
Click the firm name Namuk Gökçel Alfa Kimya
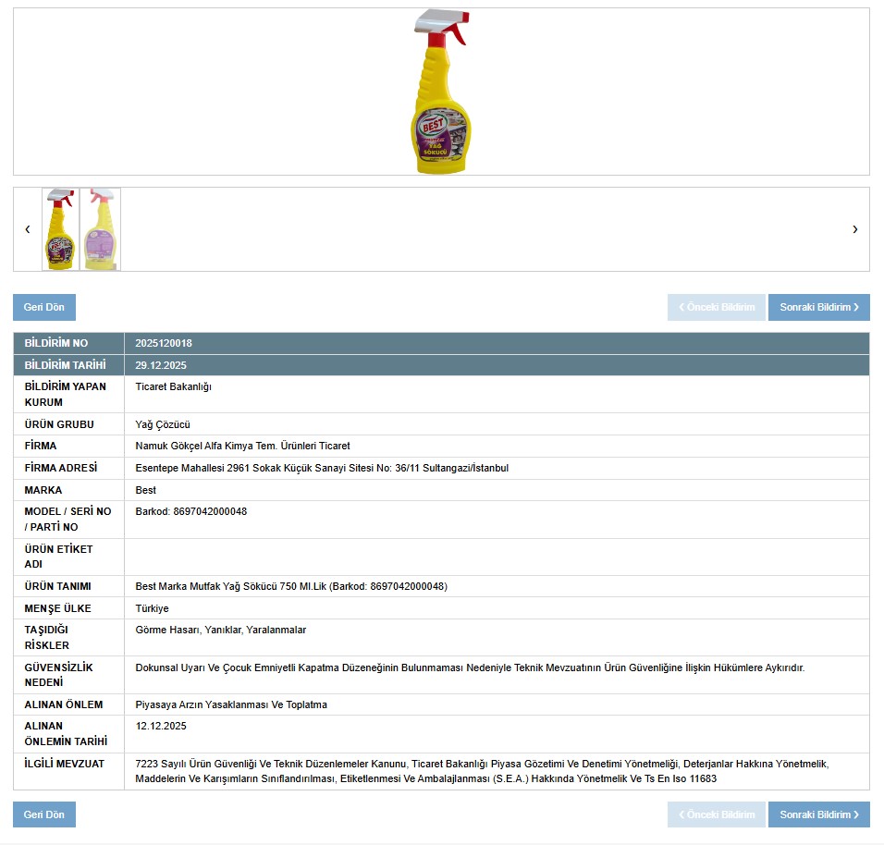click(242, 446)
